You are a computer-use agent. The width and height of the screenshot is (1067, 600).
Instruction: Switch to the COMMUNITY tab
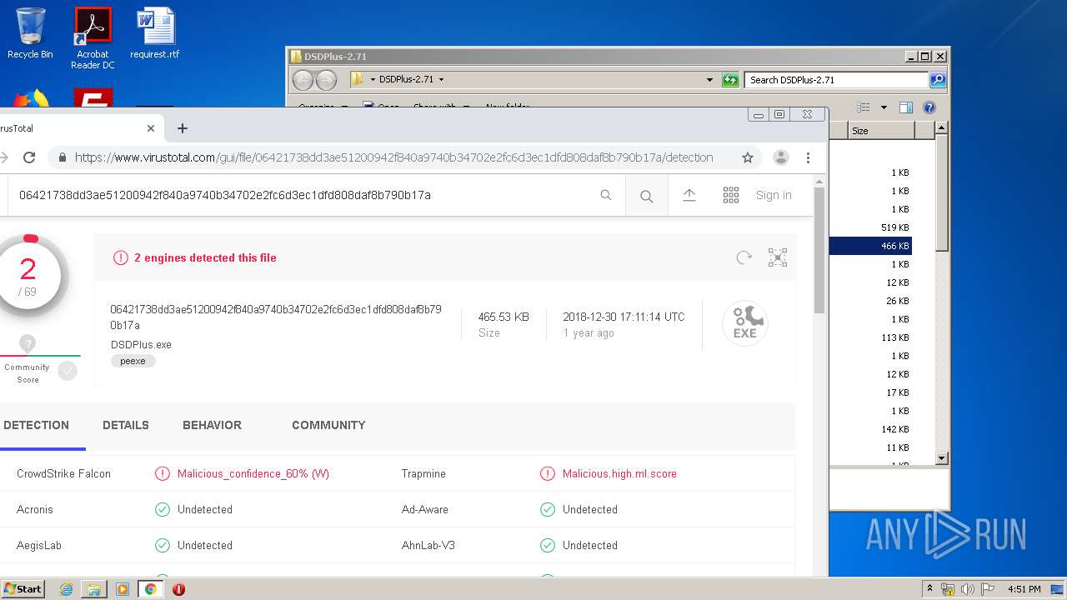pos(328,425)
